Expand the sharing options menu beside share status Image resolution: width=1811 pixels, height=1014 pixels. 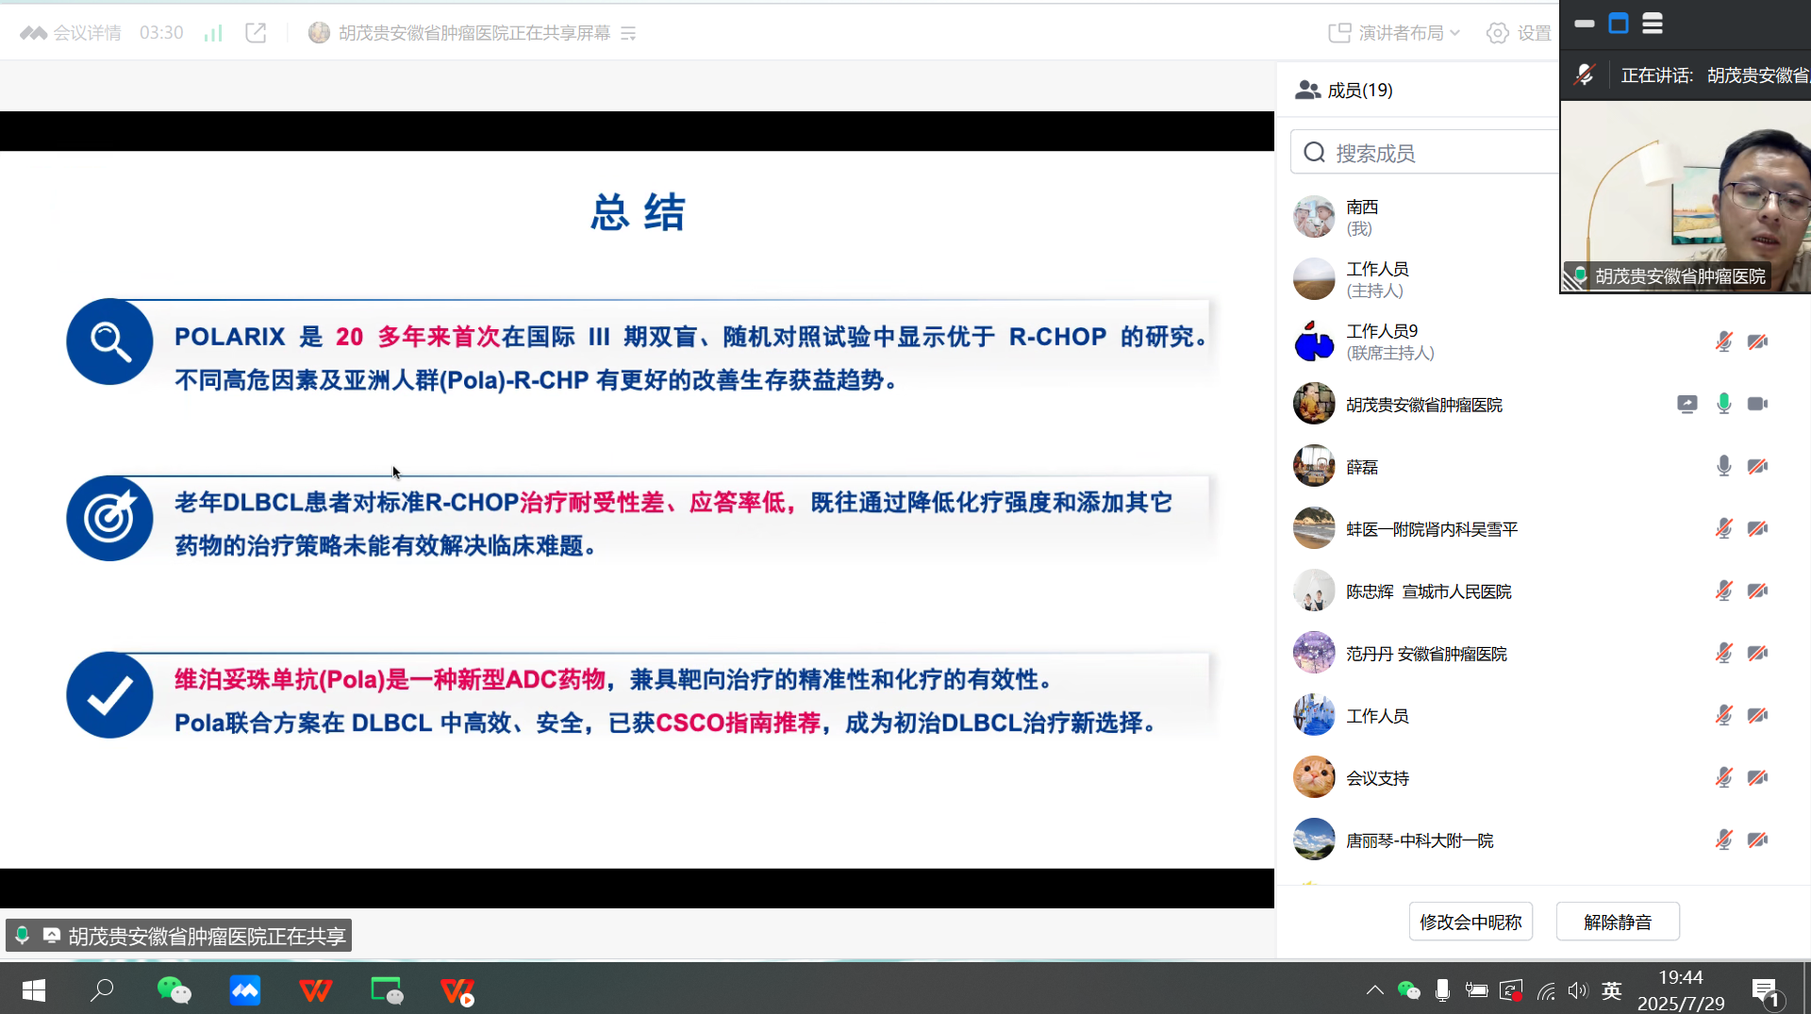pyautogui.click(x=629, y=34)
